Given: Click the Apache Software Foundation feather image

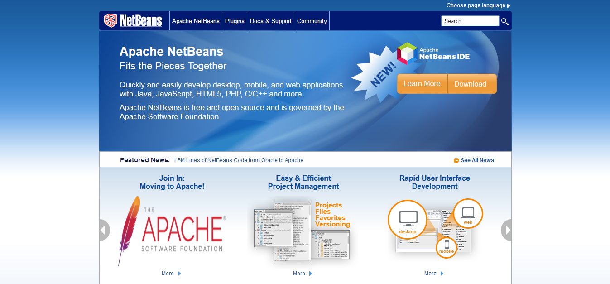Looking at the screenshot, I should click(172, 231).
